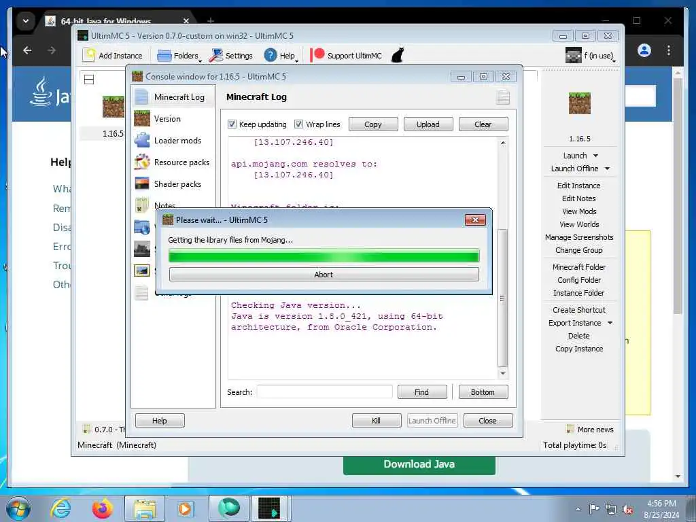Click the Kill button
Viewport: 696px width, 522px height.
click(377, 420)
